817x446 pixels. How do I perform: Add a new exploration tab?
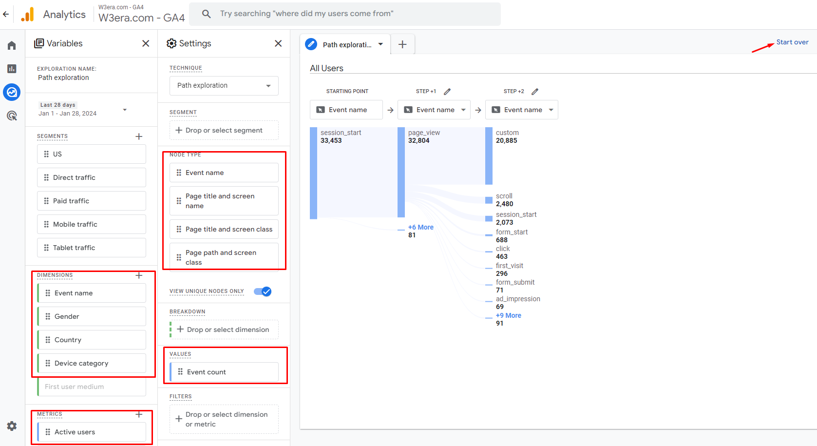[402, 44]
